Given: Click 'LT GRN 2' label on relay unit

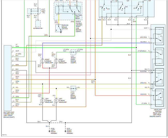Looking at the screenshot, I should [146, 103].
